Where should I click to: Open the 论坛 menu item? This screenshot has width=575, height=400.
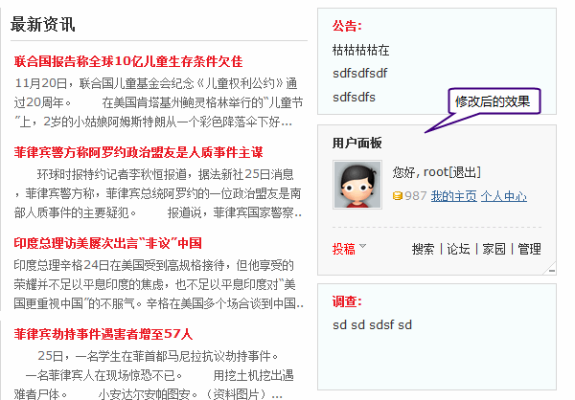pyautogui.click(x=458, y=249)
